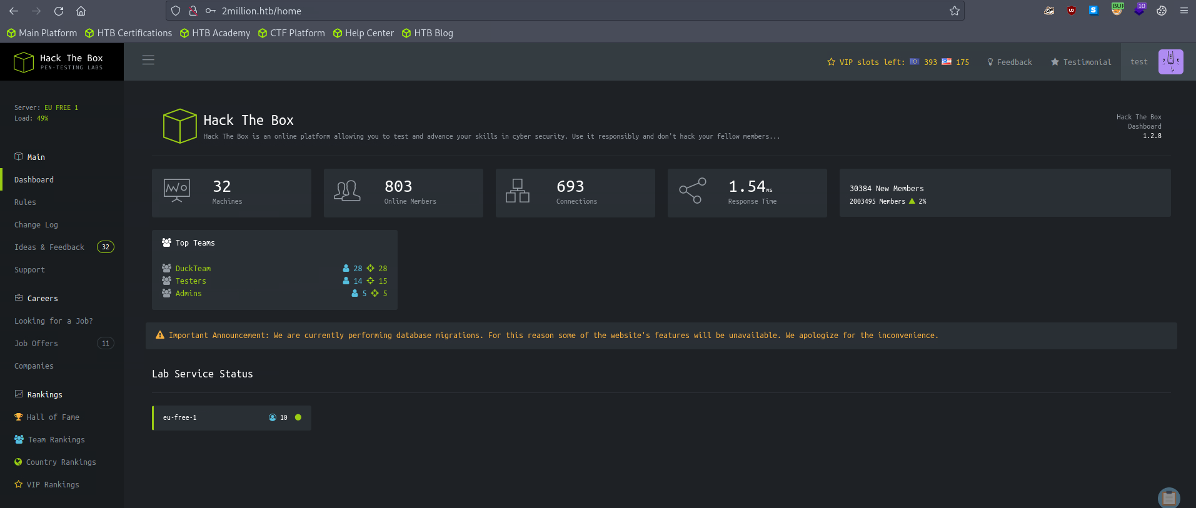Open the HTB Certifications bookmark
The width and height of the screenshot is (1196, 508).
click(128, 33)
